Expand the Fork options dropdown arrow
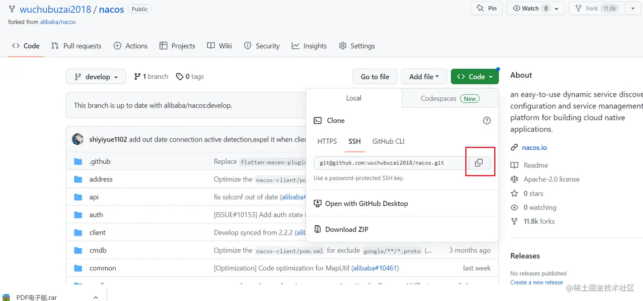This screenshot has height=301, width=643. (632, 9)
